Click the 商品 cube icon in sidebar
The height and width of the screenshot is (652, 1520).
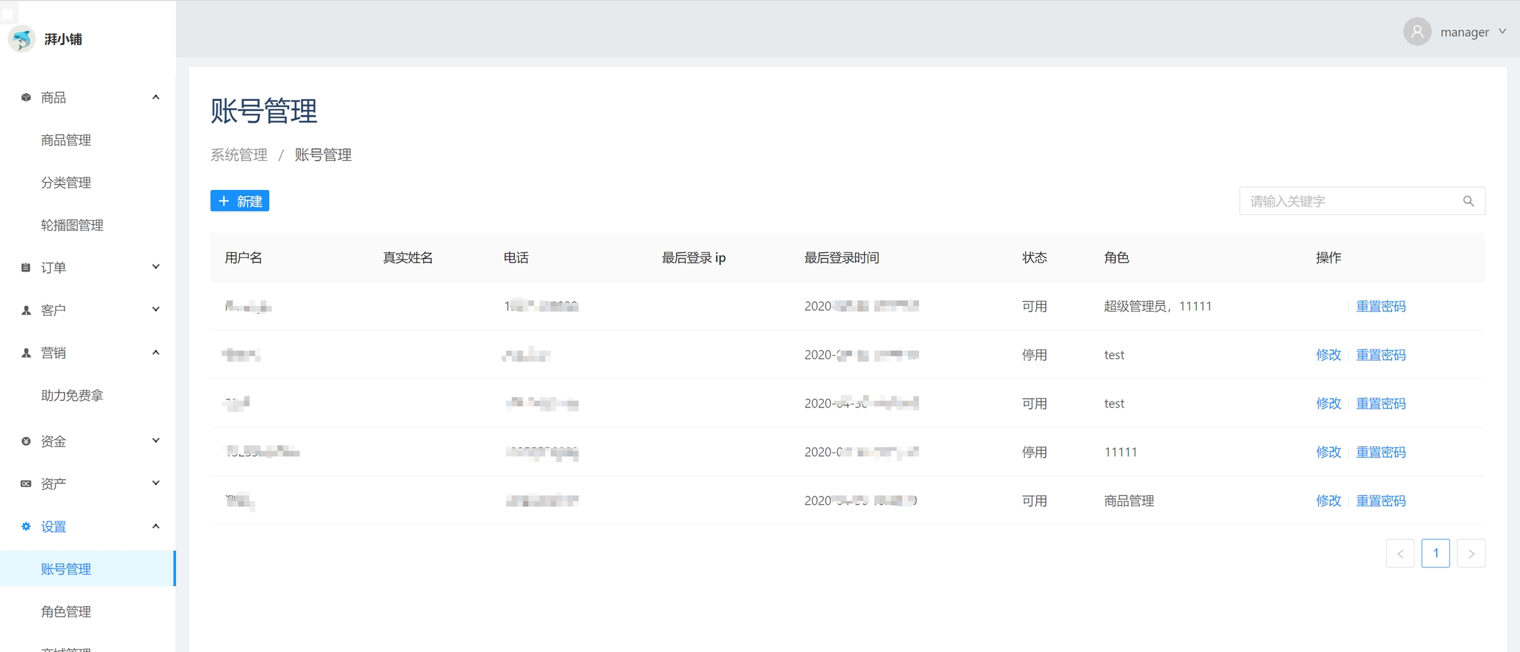click(26, 98)
